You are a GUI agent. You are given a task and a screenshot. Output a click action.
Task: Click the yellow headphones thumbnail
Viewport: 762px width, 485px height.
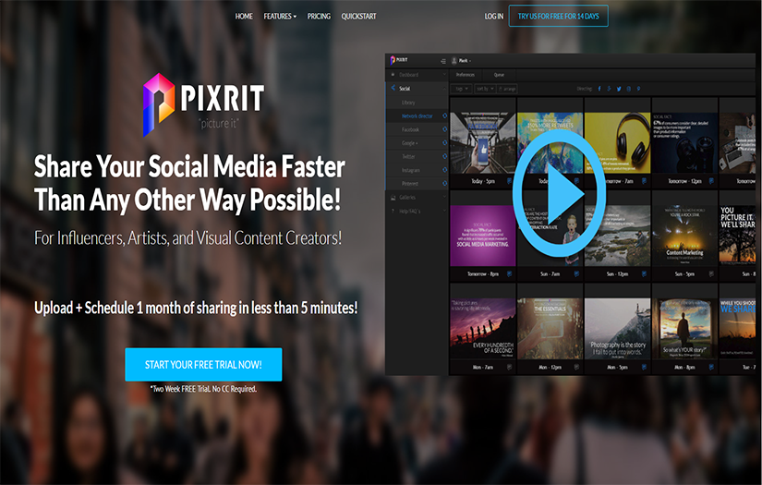tap(617, 143)
